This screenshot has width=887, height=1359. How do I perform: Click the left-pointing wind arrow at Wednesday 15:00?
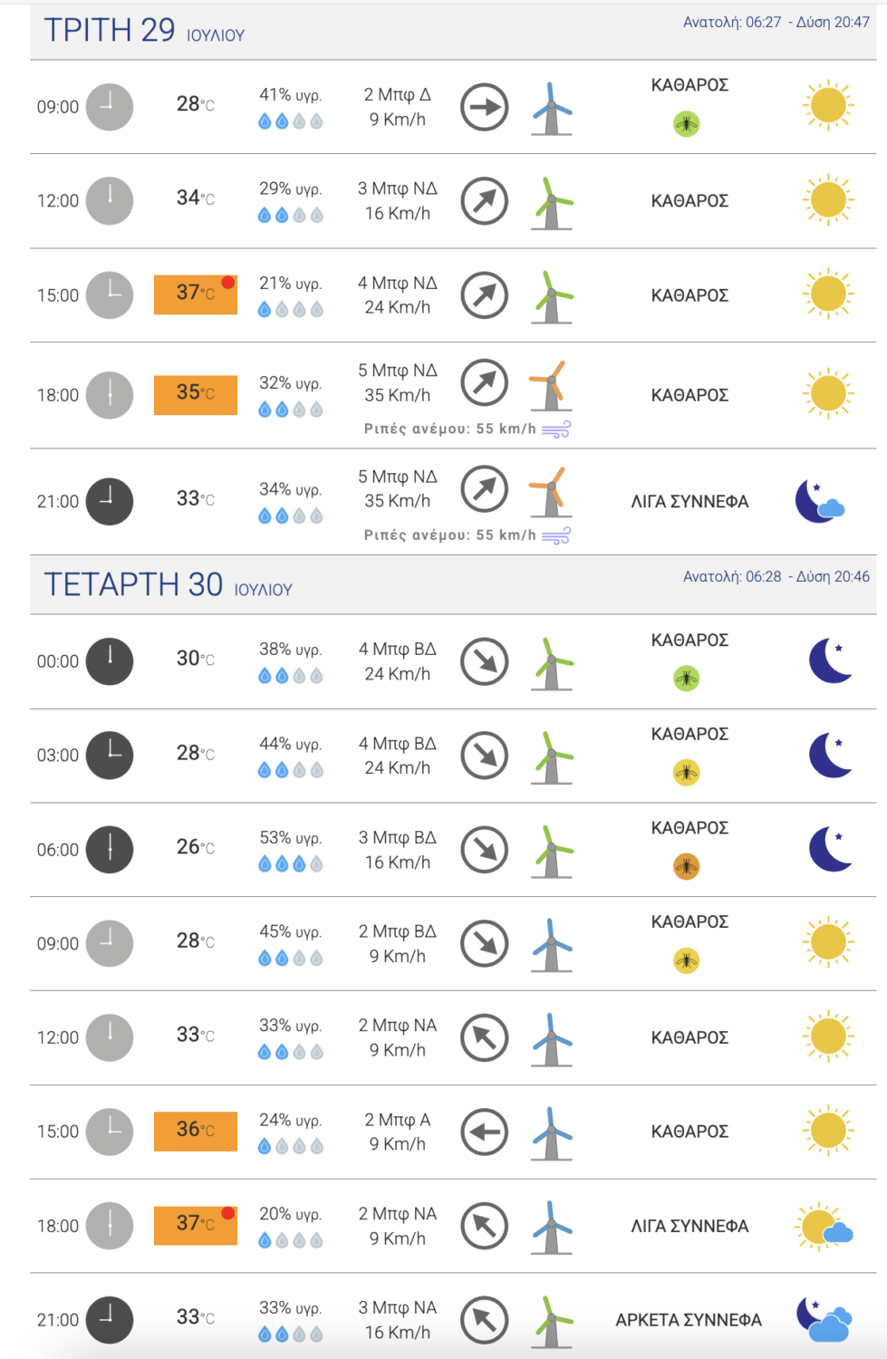(x=485, y=1132)
